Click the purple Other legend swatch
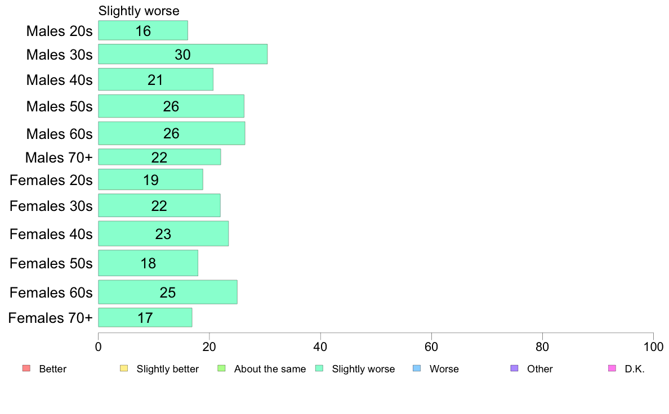 pos(515,368)
